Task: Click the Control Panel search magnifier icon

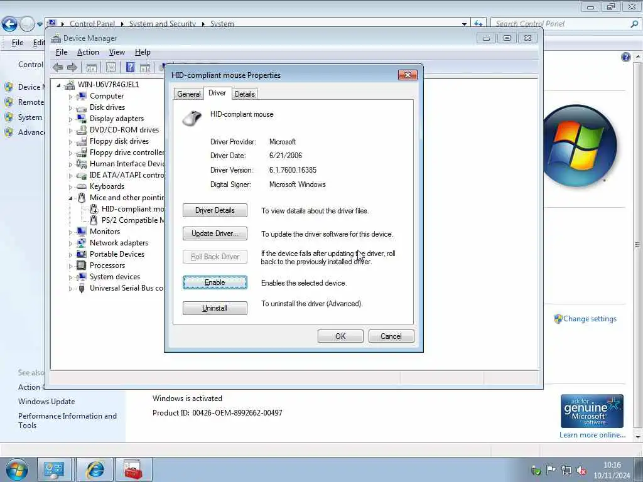Action: (x=634, y=24)
